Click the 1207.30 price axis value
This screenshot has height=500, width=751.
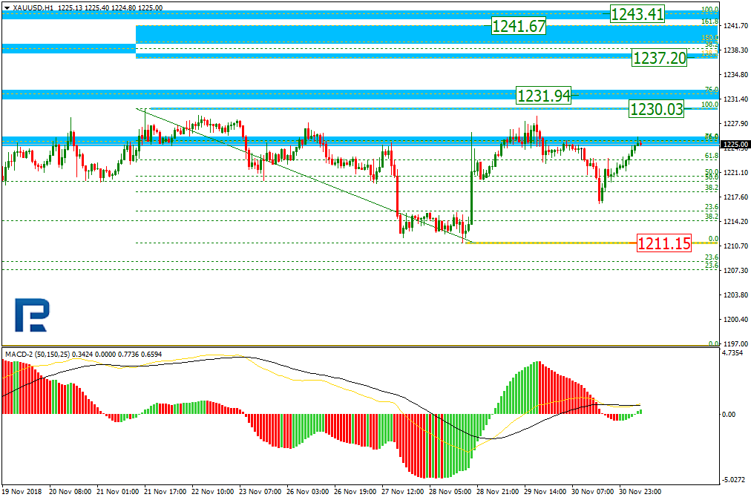click(x=736, y=270)
